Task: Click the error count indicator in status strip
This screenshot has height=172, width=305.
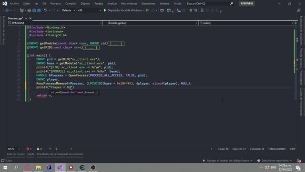Action: (29, 149)
